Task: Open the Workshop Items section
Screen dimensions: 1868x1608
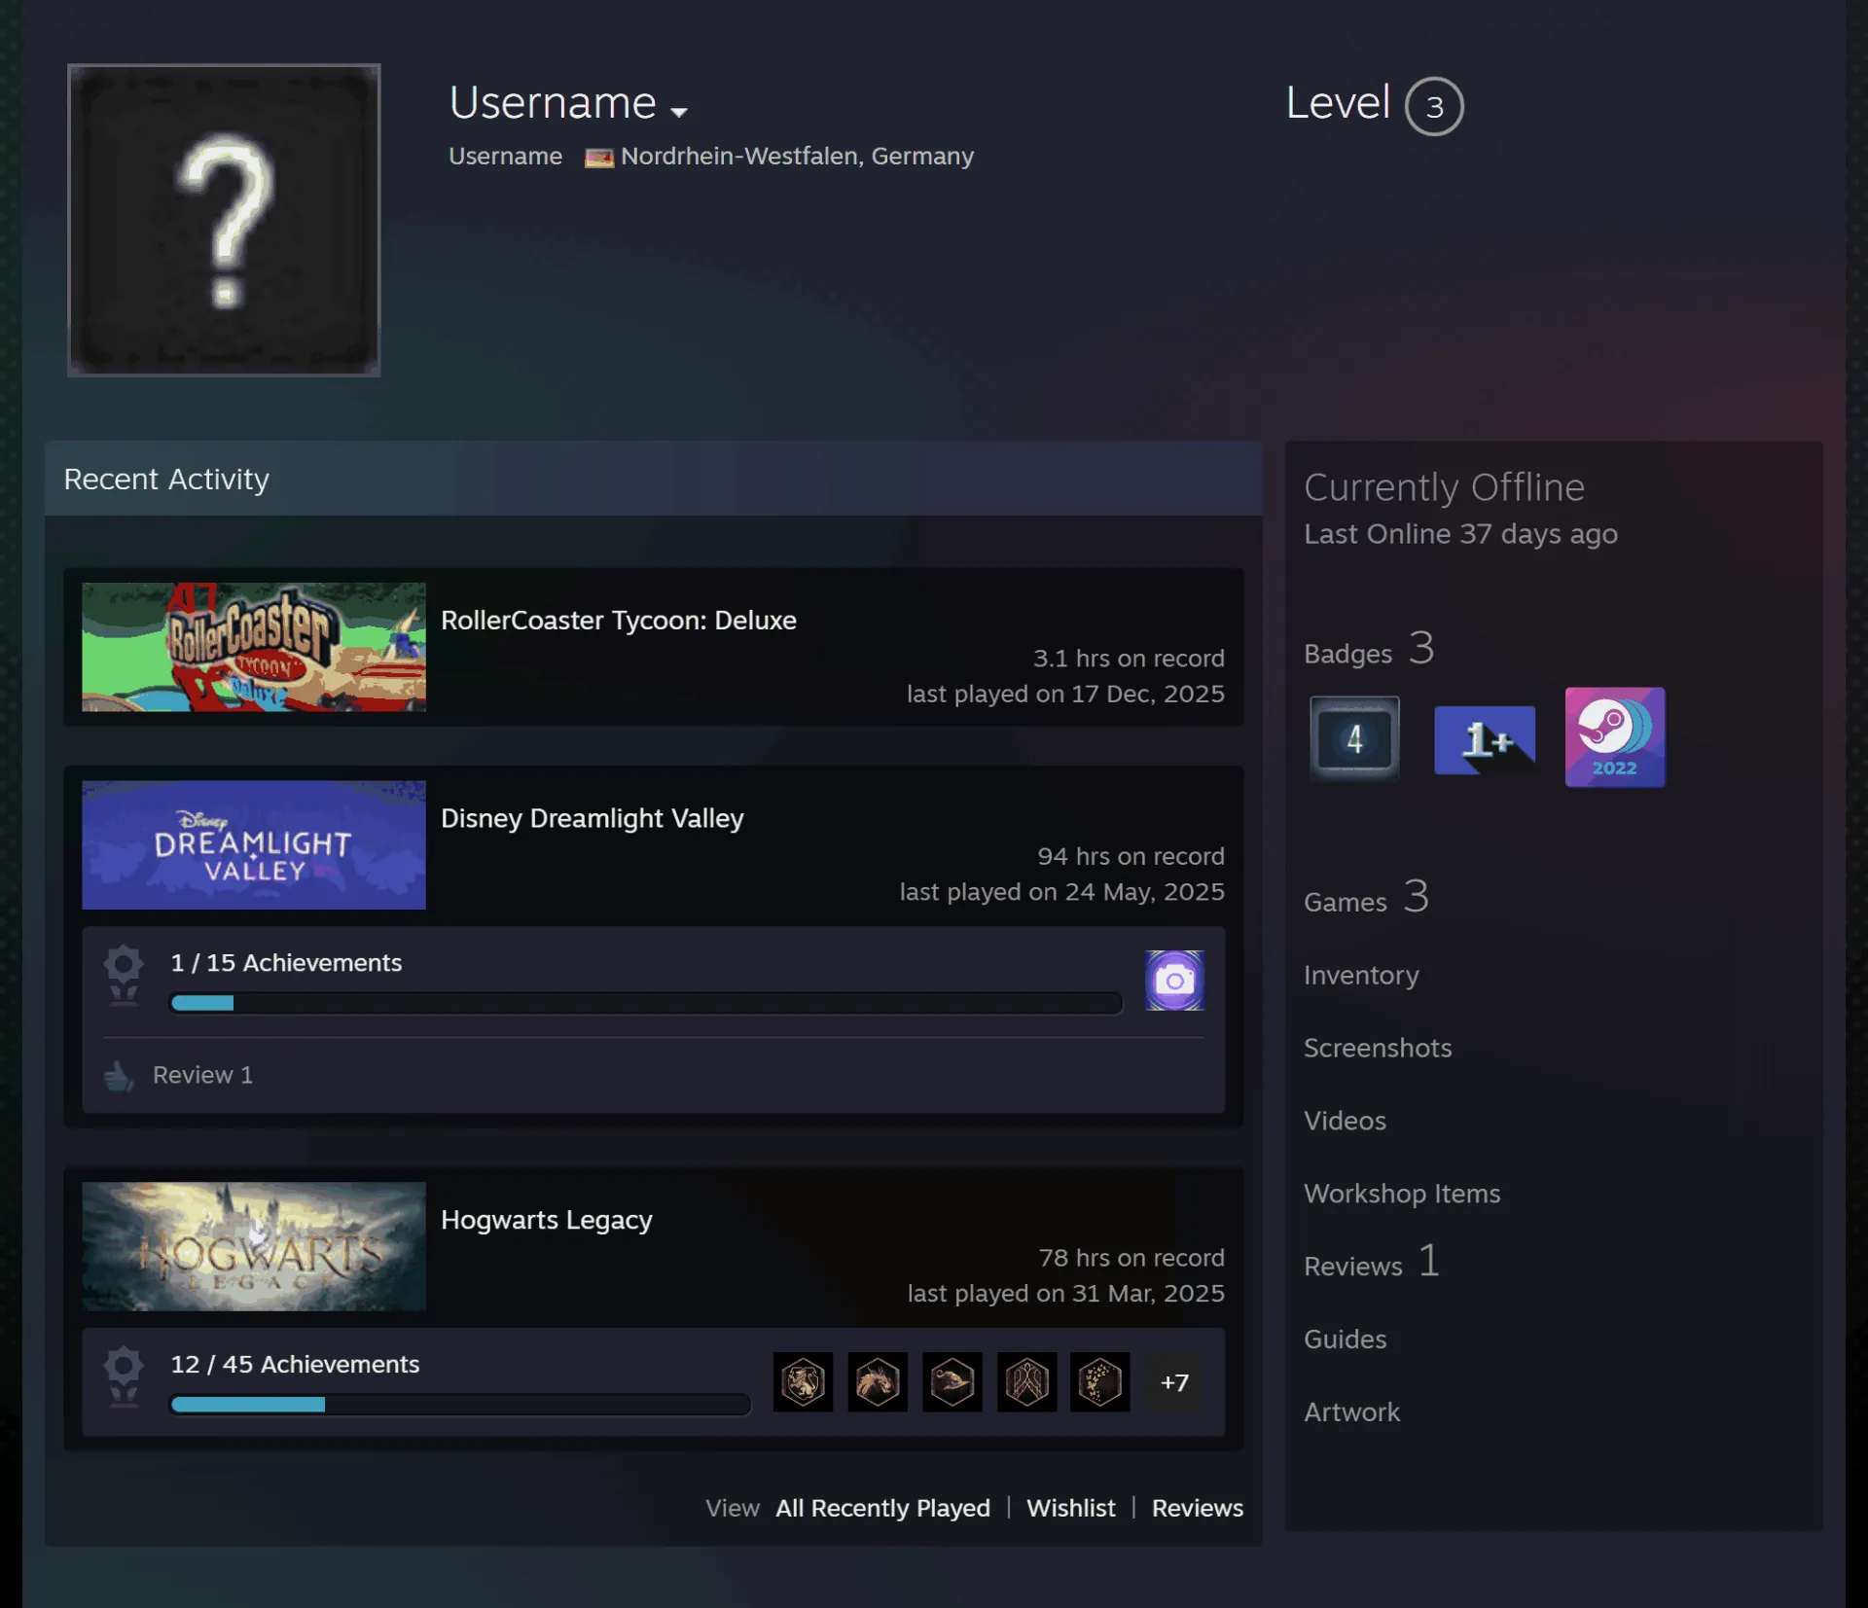Action: pos(1402,1194)
